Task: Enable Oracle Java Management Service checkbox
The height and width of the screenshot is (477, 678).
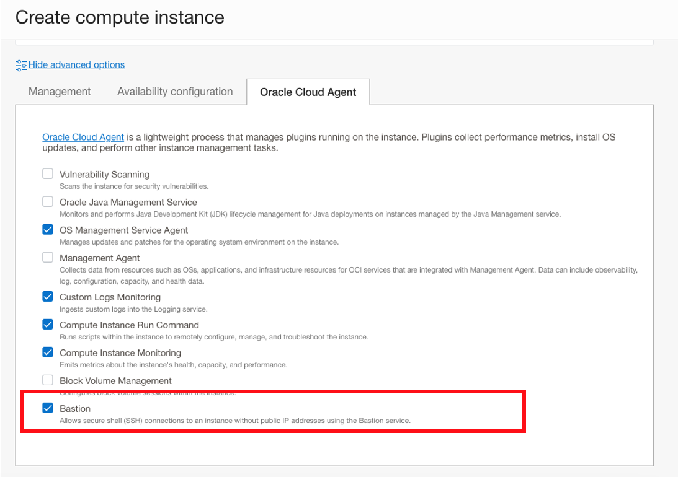Action: pos(48,201)
